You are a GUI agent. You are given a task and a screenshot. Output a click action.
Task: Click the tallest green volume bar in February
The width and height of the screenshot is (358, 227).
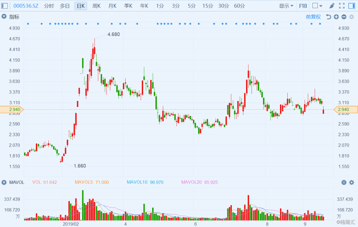coord(83,205)
